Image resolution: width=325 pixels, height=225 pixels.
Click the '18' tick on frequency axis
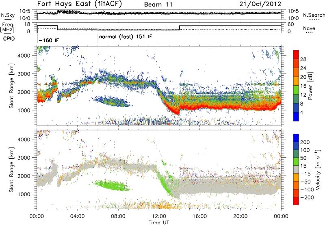tap(27, 24)
